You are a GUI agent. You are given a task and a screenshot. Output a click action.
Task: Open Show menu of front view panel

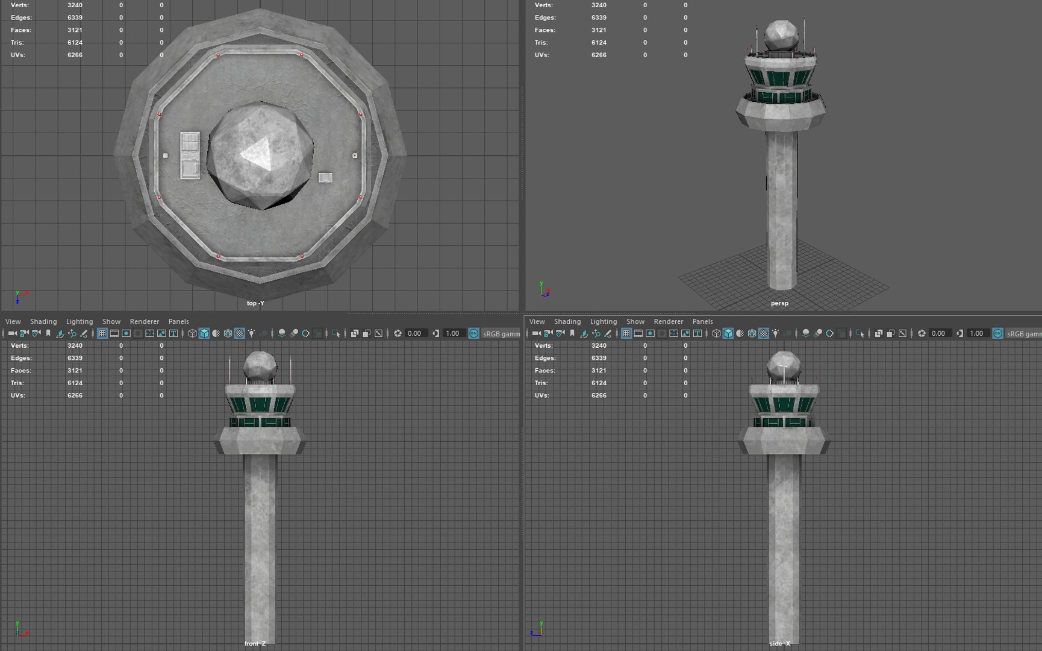pos(111,321)
